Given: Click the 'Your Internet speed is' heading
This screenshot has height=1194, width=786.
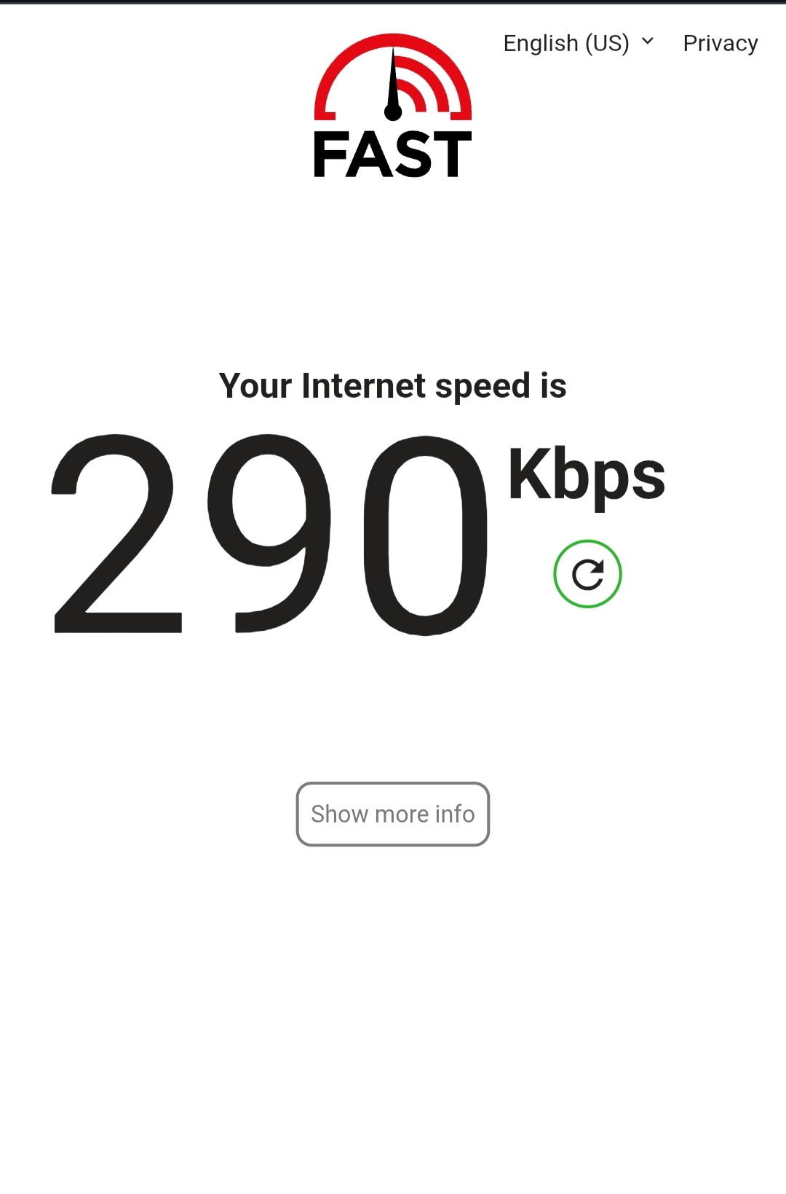Looking at the screenshot, I should tap(393, 386).
